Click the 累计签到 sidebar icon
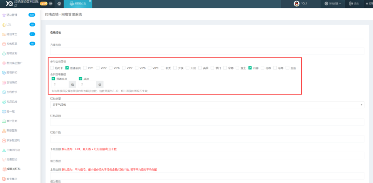373x183 pixels. (3, 121)
